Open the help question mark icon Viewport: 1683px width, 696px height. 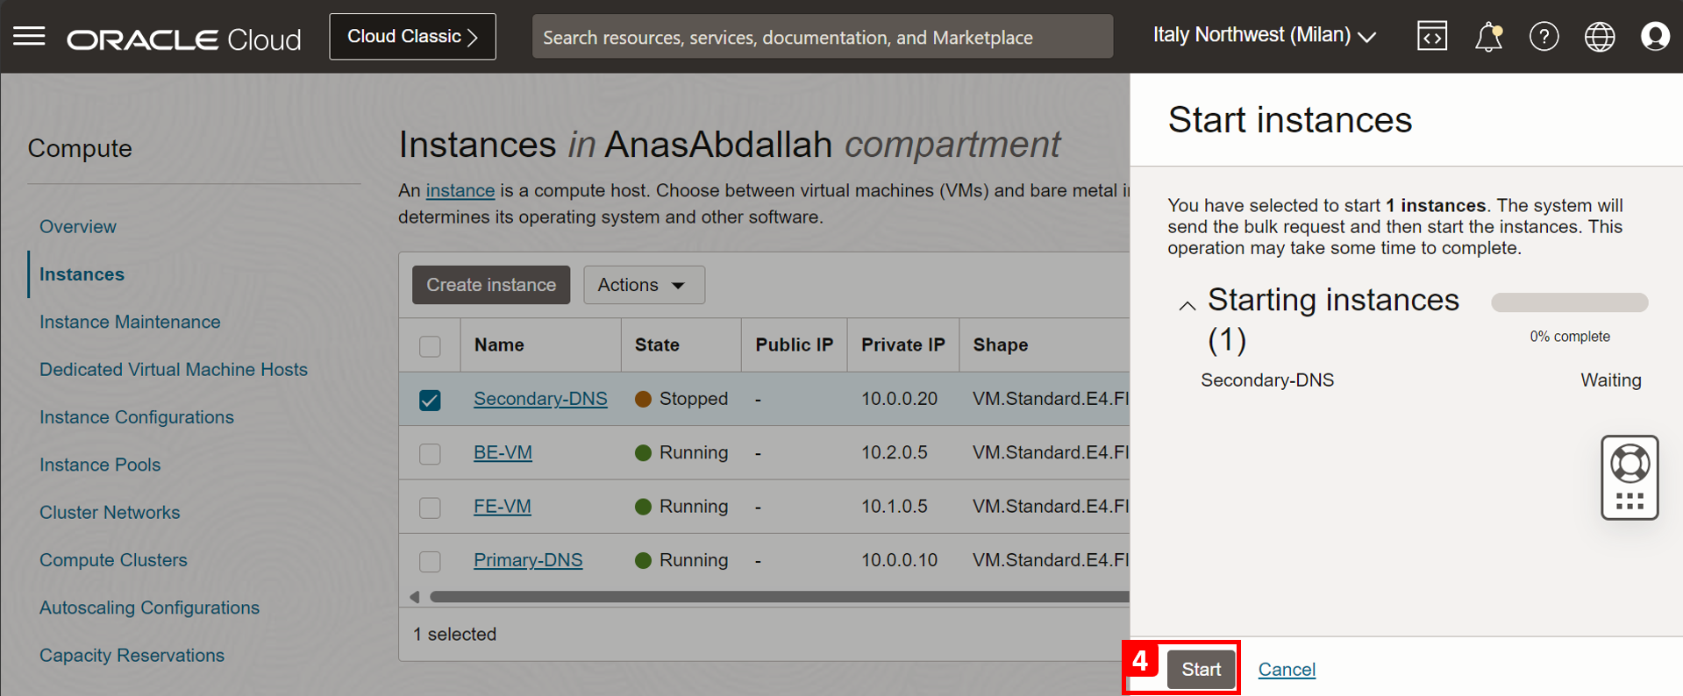(x=1544, y=37)
